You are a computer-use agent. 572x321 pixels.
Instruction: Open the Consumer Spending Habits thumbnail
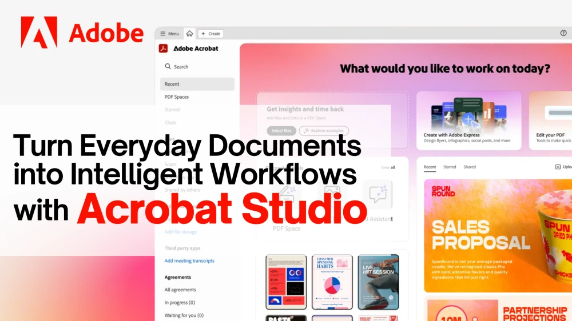(x=332, y=282)
